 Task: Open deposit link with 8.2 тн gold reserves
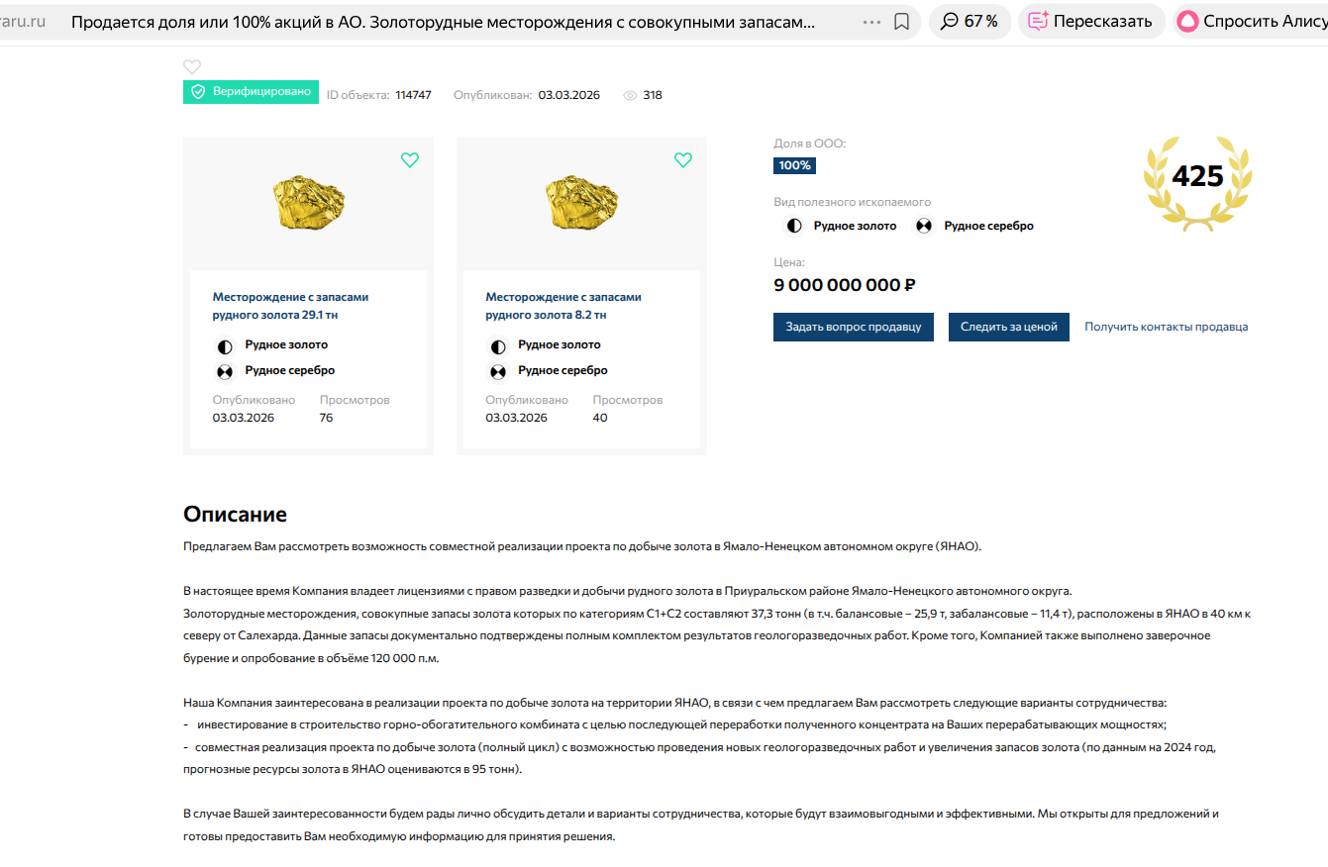click(x=563, y=306)
